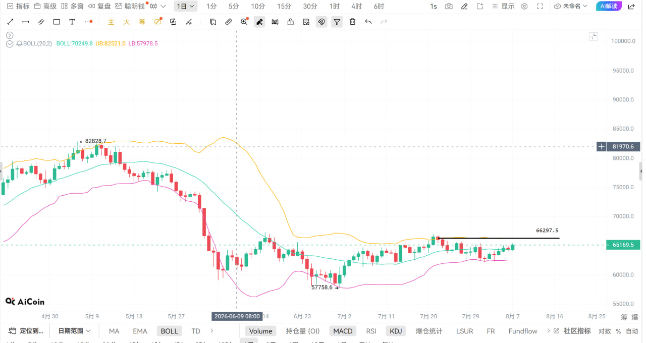Screen dimensions: 646x343
Task: Expand the circled chevron above the BOLL legend
Action: pos(10,35)
